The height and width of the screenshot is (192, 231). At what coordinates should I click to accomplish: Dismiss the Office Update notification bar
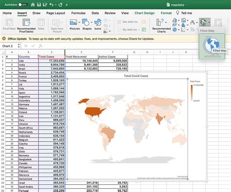pyautogui.click(x=4, y=39)
